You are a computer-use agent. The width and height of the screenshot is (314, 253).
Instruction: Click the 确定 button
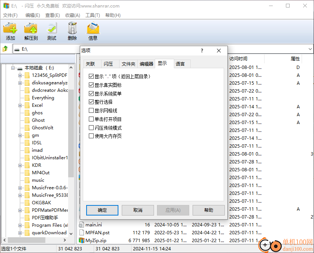point(102,210)
